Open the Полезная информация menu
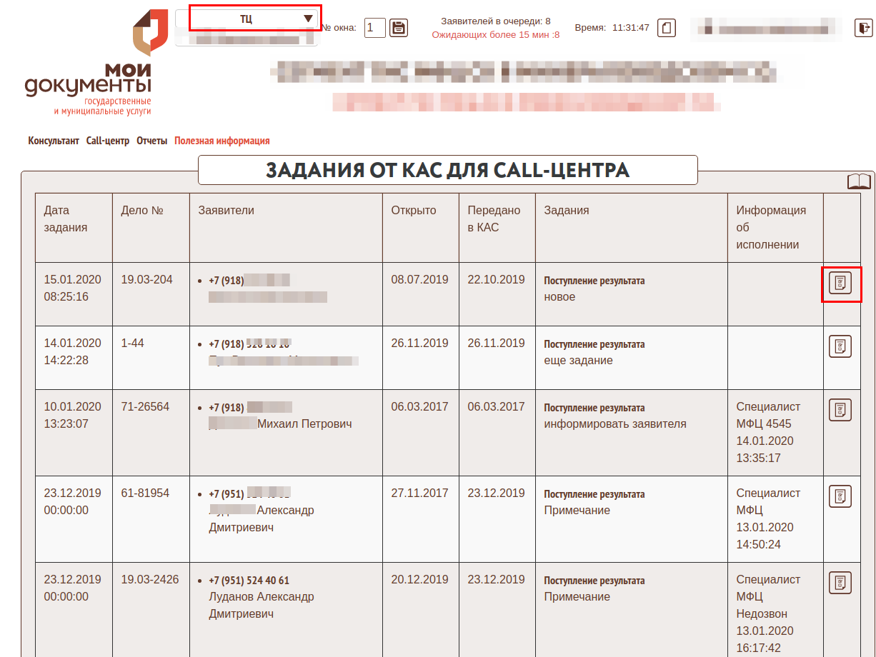This screenshot has height=657, width=876. (222, 141)
